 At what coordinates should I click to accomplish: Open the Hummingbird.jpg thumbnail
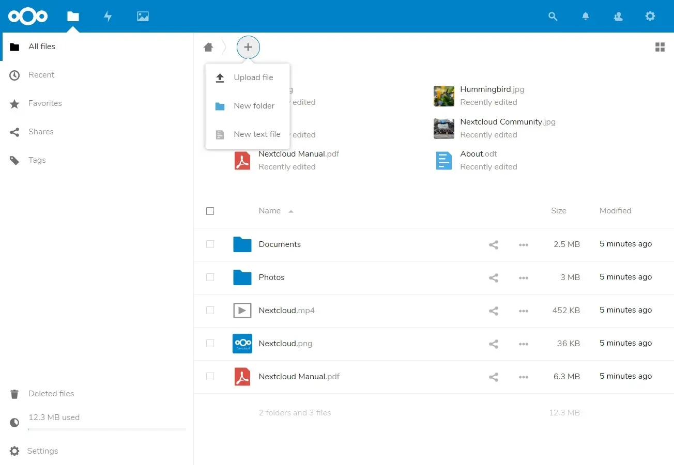(444, 96)
